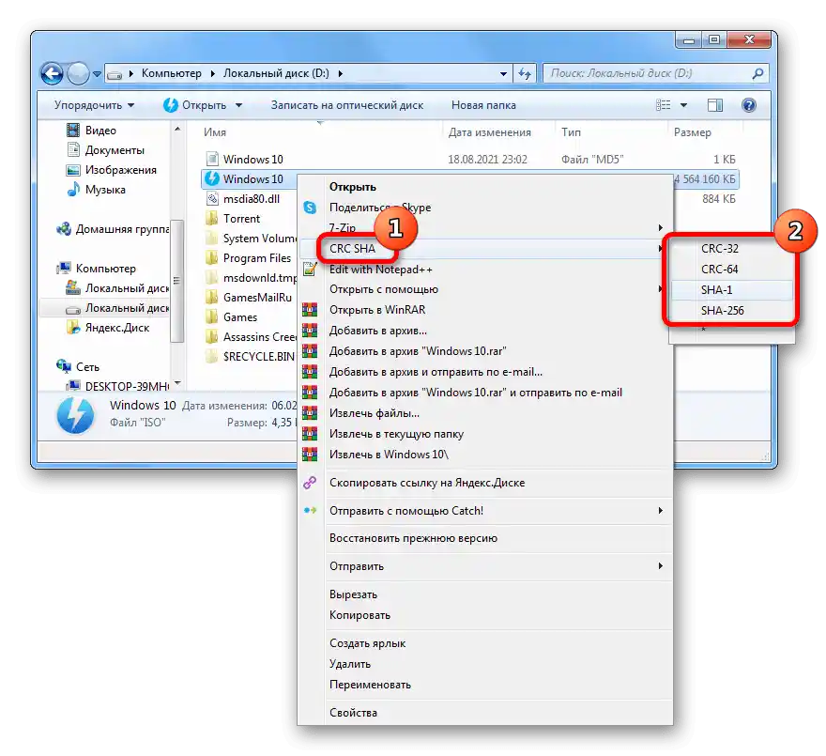Select the msdia80.dll file
Image resolution: width=826 pixels, height=756 pixels.
[243, 199]
